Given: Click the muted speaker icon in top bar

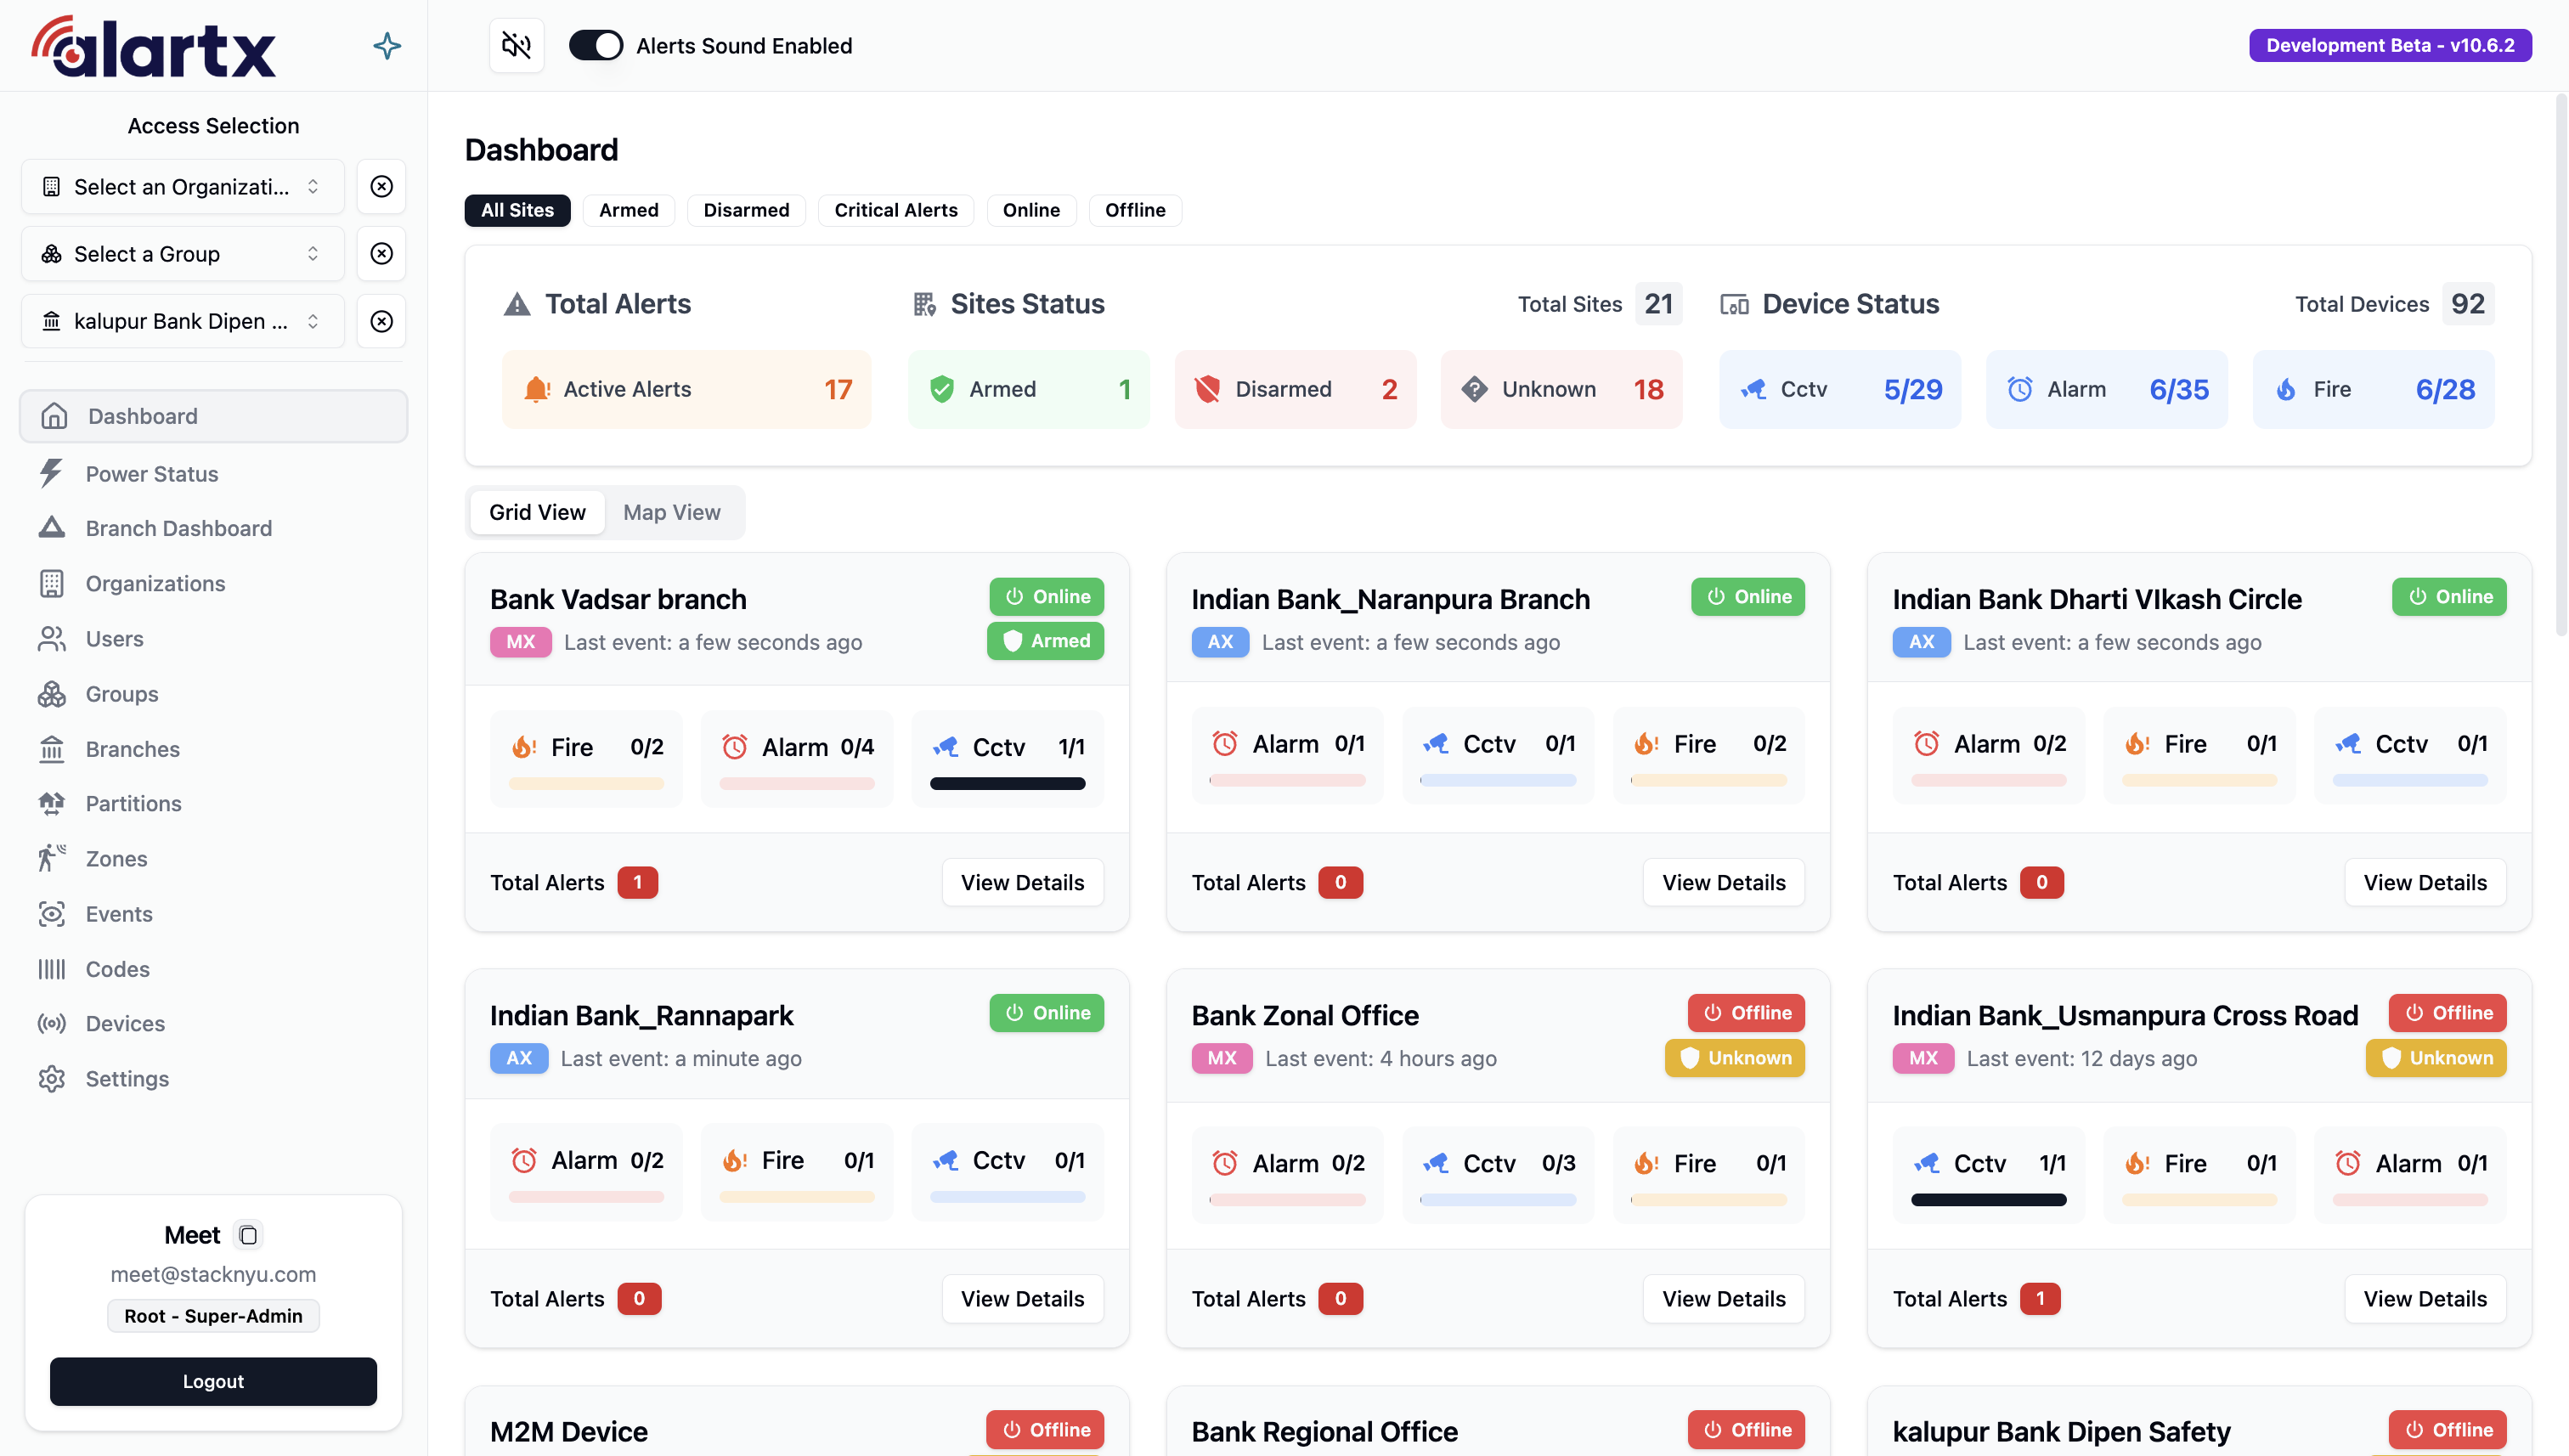Looking at the screenshot, I should 516,45.
